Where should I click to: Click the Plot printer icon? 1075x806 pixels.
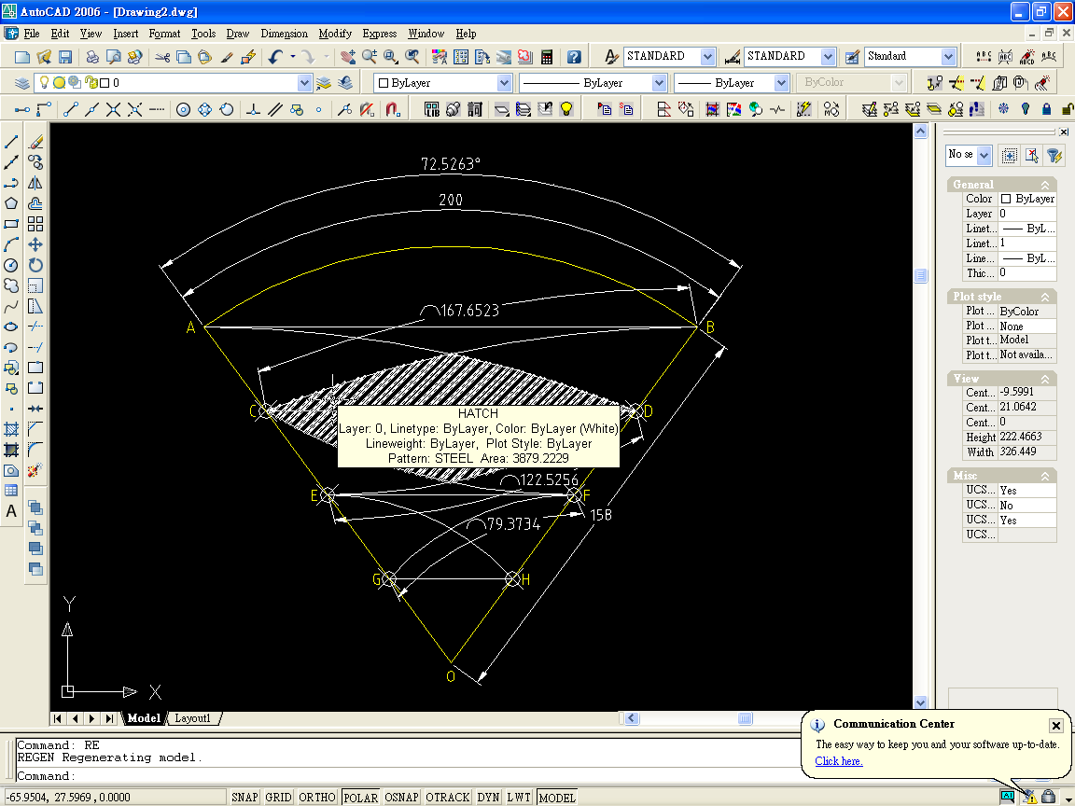pyautogui.click(x=91, y=57)
